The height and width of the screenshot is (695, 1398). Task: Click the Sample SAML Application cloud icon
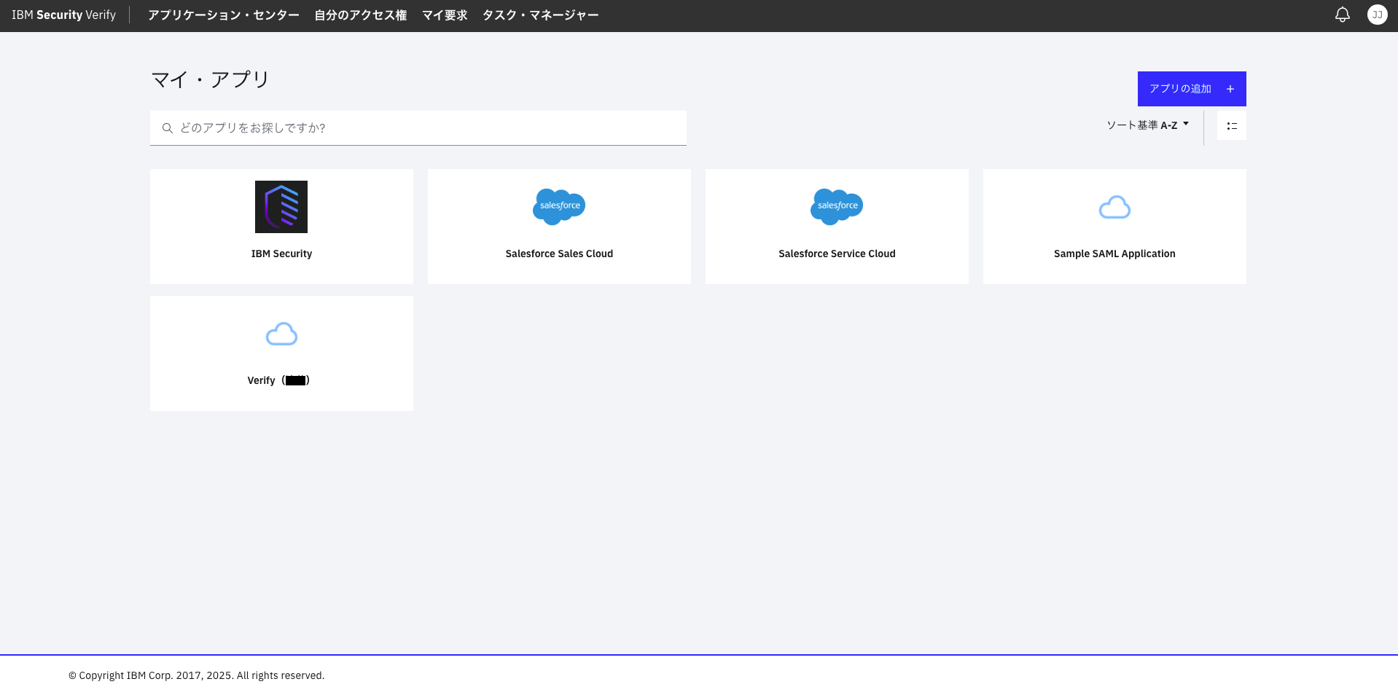tap(1114, 208)
